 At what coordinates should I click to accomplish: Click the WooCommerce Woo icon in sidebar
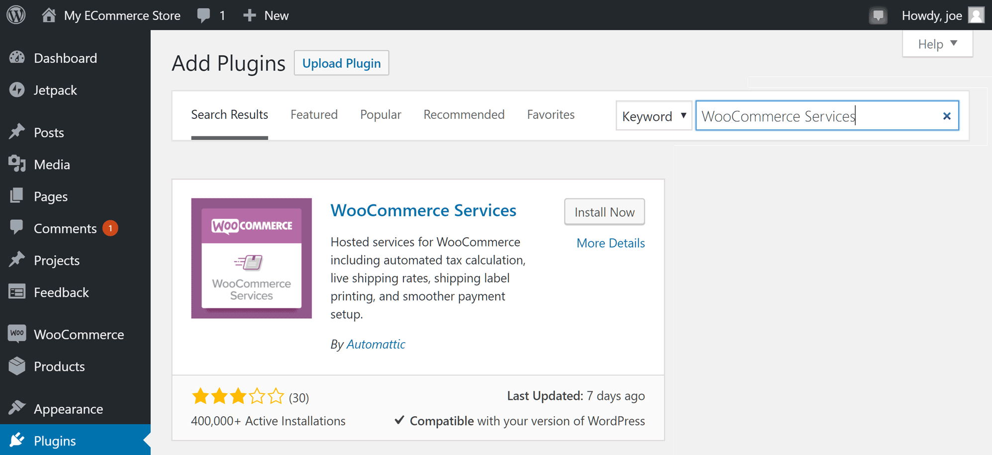tap(17, 333)
